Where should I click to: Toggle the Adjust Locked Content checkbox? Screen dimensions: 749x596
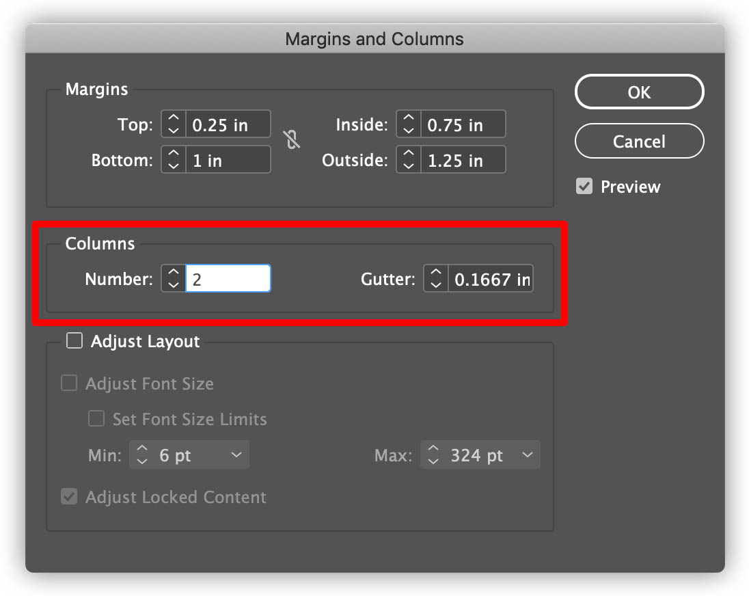point(69,497)
